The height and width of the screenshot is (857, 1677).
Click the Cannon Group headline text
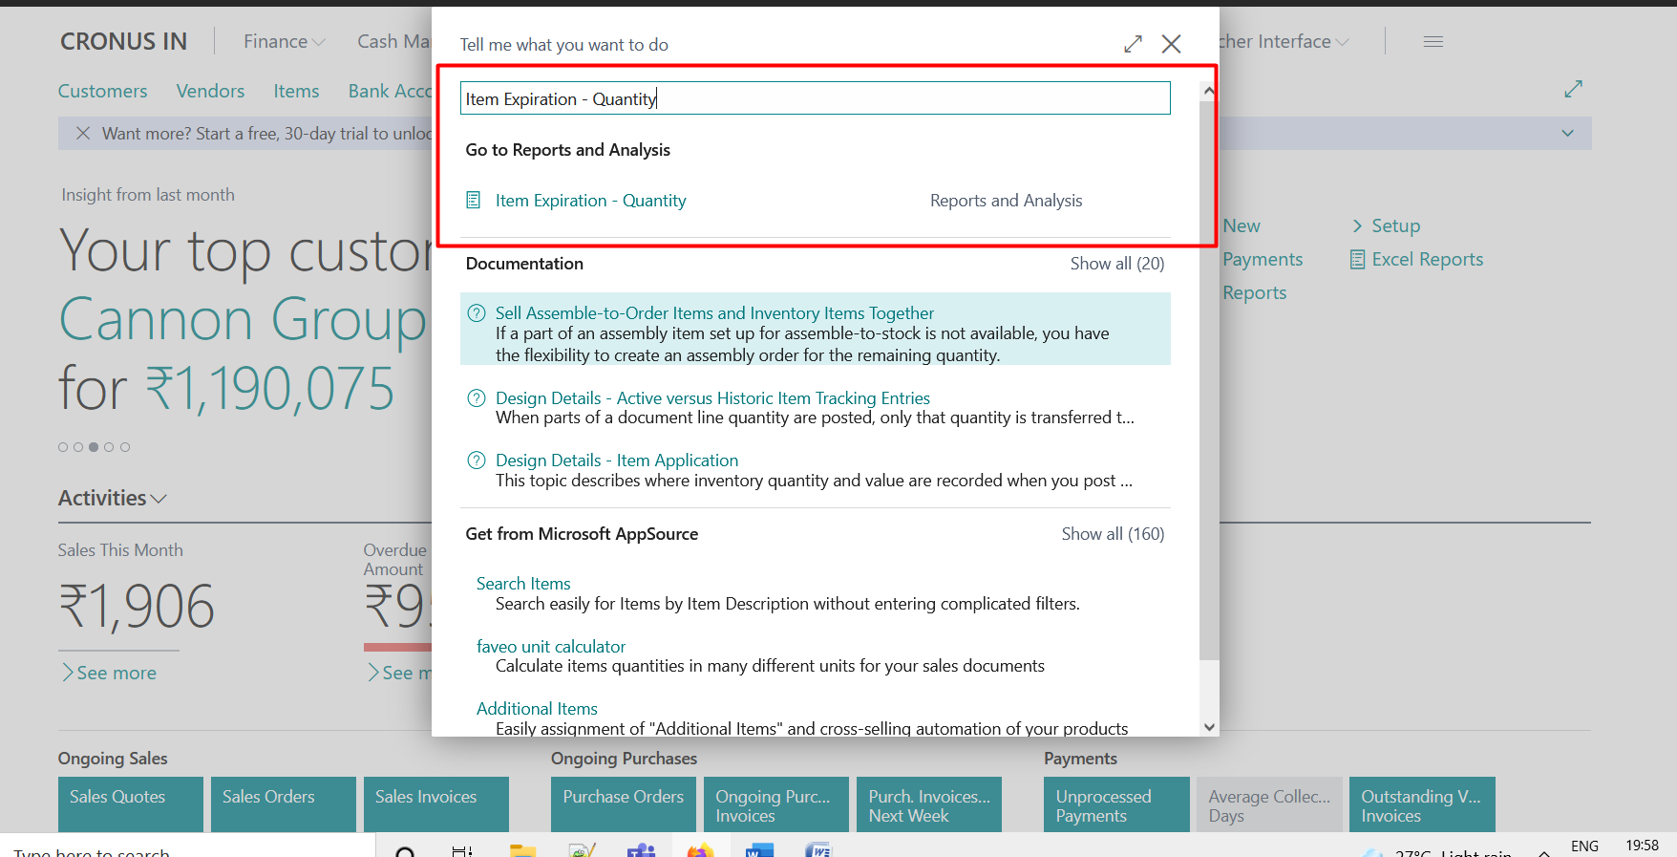click(243, 320)
